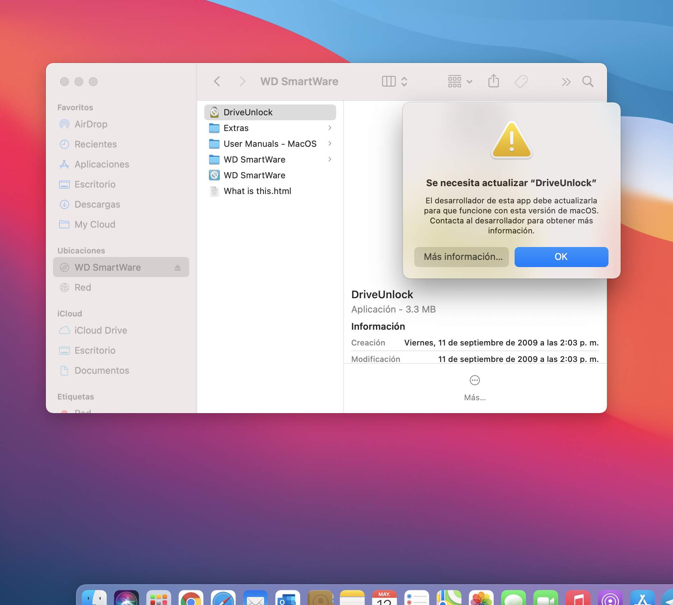This screenshot has width=673, height=605.
Task: Click the Share toolbar icon
Action: point(493,81)
